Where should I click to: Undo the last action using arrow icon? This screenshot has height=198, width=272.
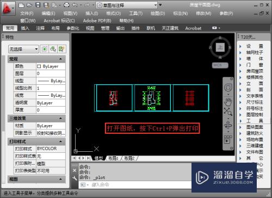(x=75, y=5)
